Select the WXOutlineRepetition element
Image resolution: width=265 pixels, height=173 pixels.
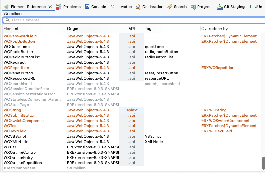coord(23,163)
